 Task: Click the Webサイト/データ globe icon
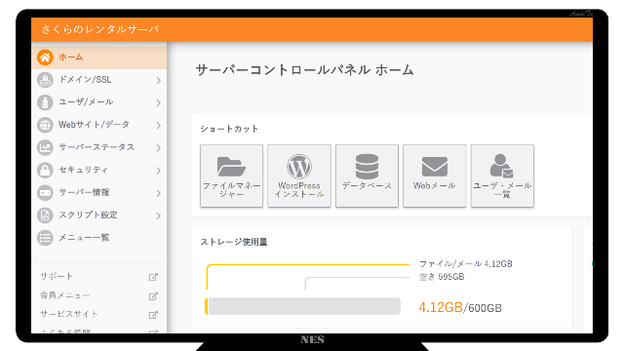pos(45,125)
